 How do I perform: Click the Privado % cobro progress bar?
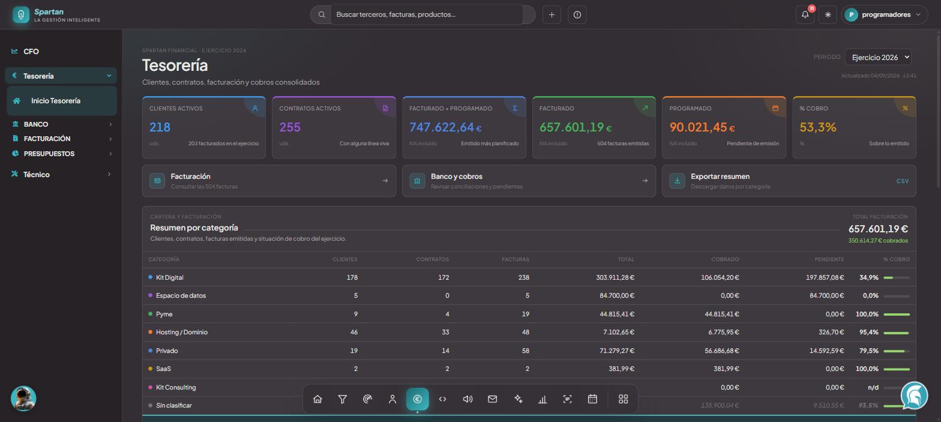point(897,351)
